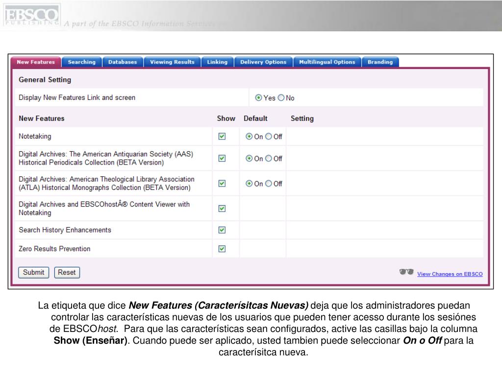The image size is (502, 376).
Task: Open the Delivery Options tab
Action: coord(263,62)
